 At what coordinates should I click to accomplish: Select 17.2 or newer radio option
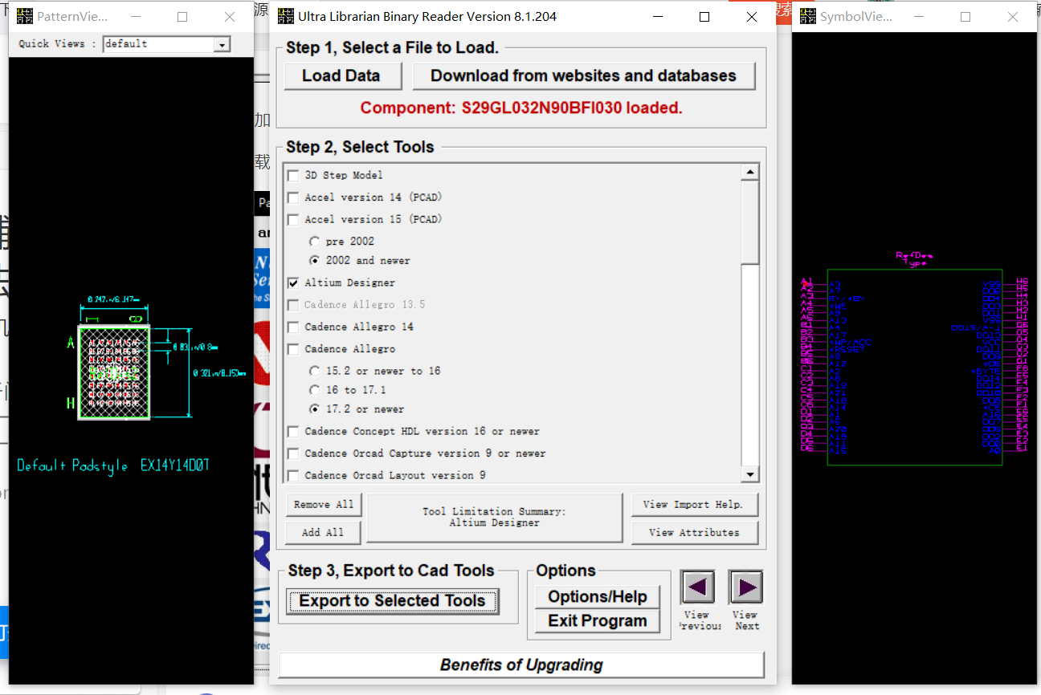pos(315,409)
